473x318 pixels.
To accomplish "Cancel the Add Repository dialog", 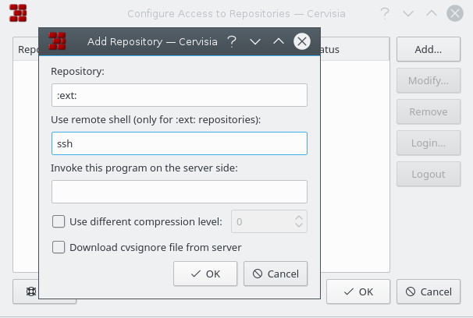I will 276,274.
